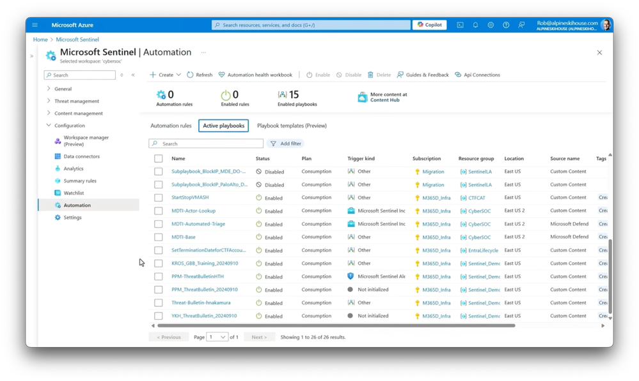Screen dimensions: 639x381
Task: Open the Content Hub link
Action: (384, 100)
